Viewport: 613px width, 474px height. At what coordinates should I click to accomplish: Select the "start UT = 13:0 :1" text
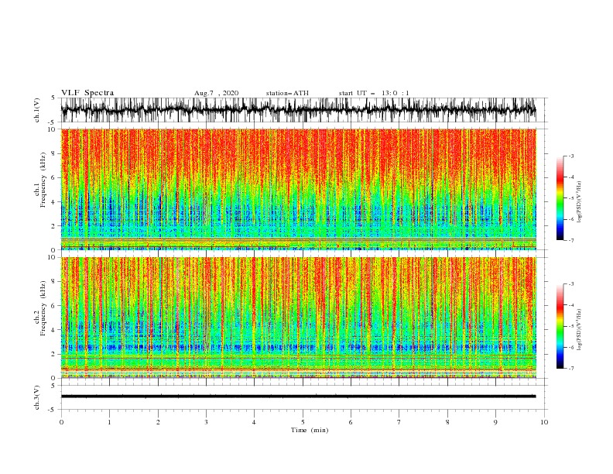[374, 93]
